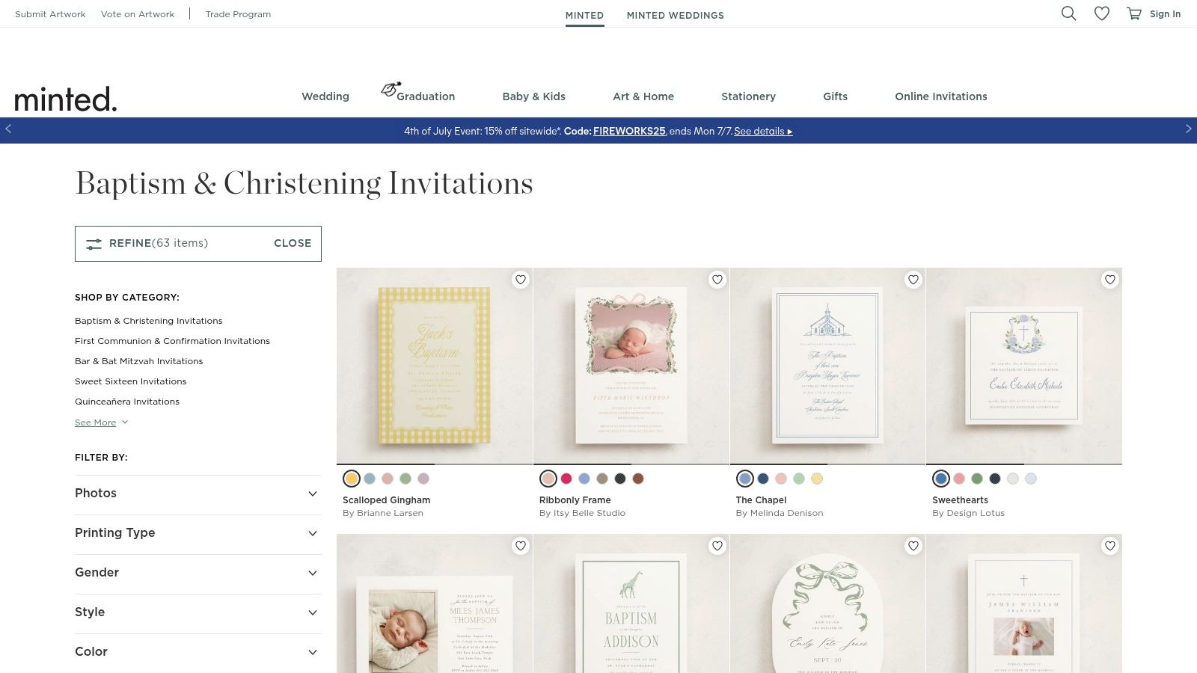Image resolution: width=1197 pixels, height=673 pixels.
Task: Open Scalloped Gingham invitation thumbnail
Action: tap(435, 366)
